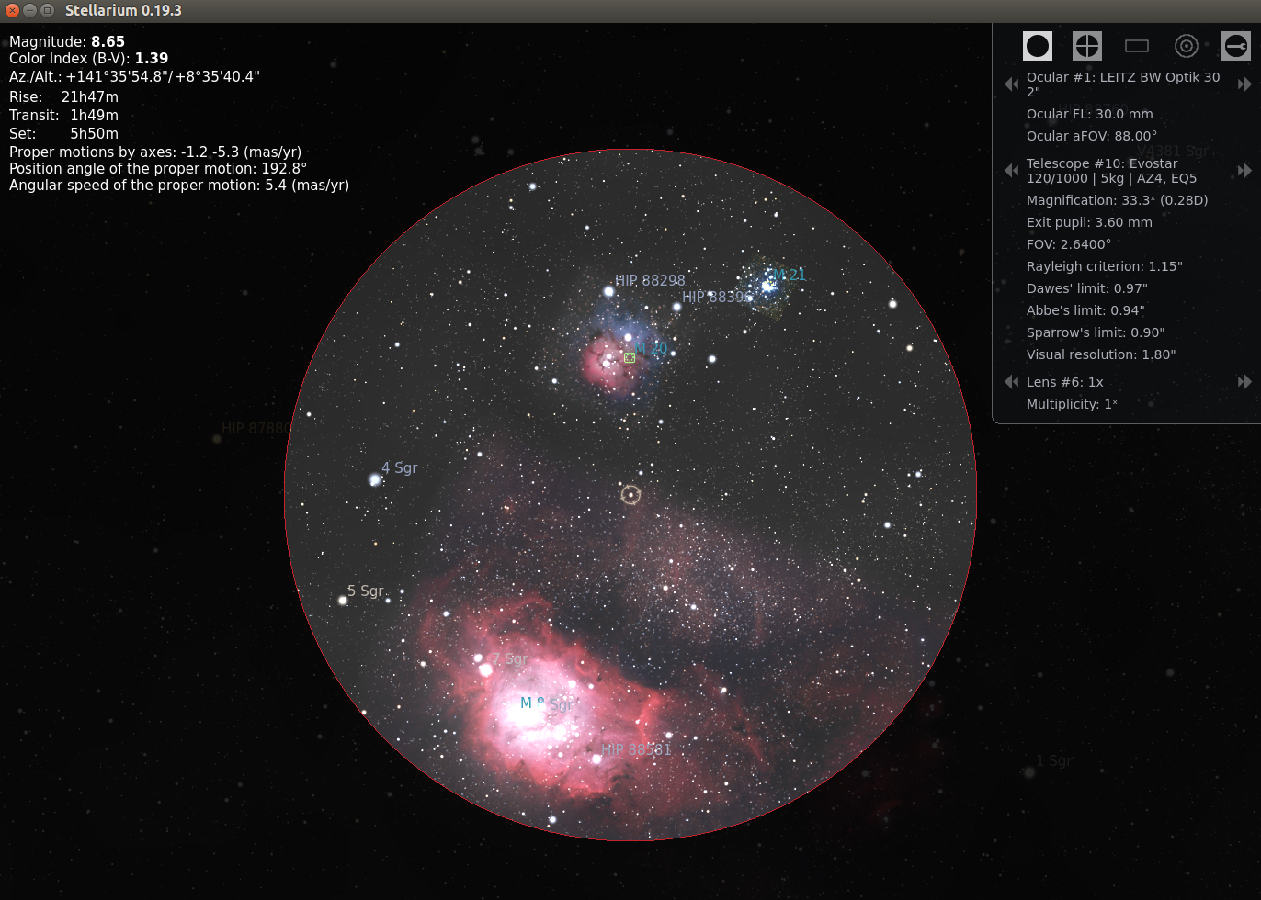Close the Stellarium window
The width and height of the screenshot is (1261, 900).
coord(13,10)
